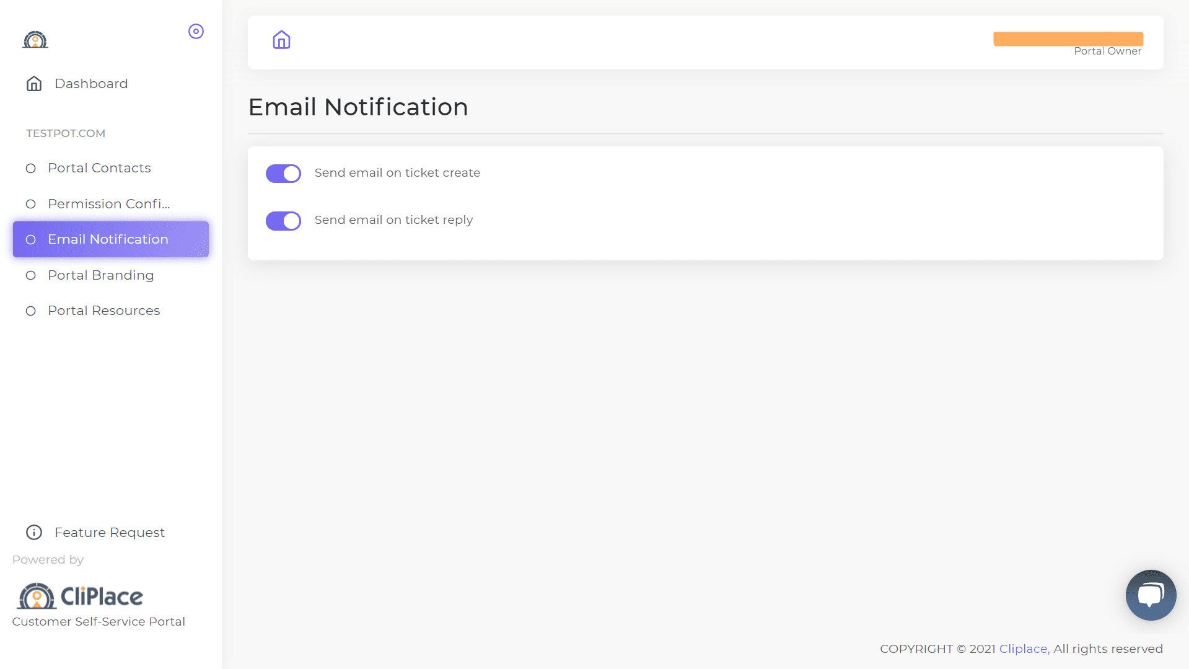Viewport: 1189px width, 669px height.
Task: Open the Portal Owner user profile
Action: [x=1068, y=43]
